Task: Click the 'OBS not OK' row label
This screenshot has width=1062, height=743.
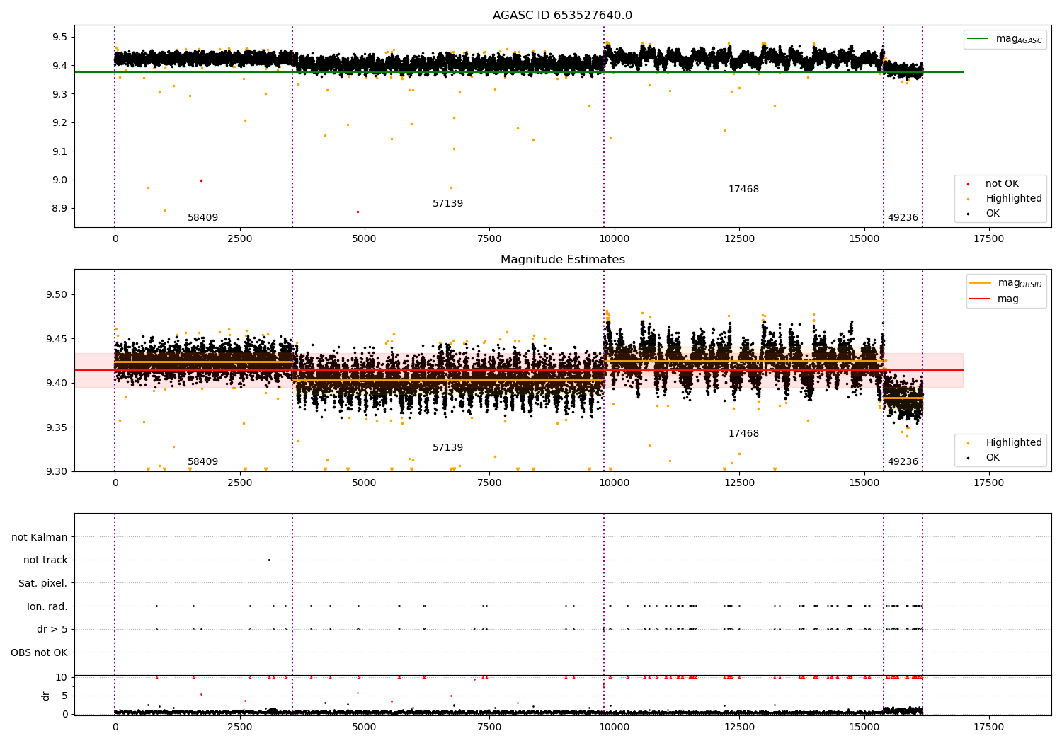Action: [40, 652]
